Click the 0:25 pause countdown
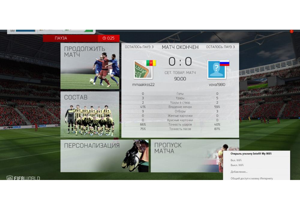 click(111, 38)
